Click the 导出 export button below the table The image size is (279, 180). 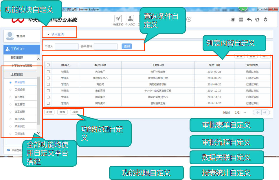pos(76,112)
